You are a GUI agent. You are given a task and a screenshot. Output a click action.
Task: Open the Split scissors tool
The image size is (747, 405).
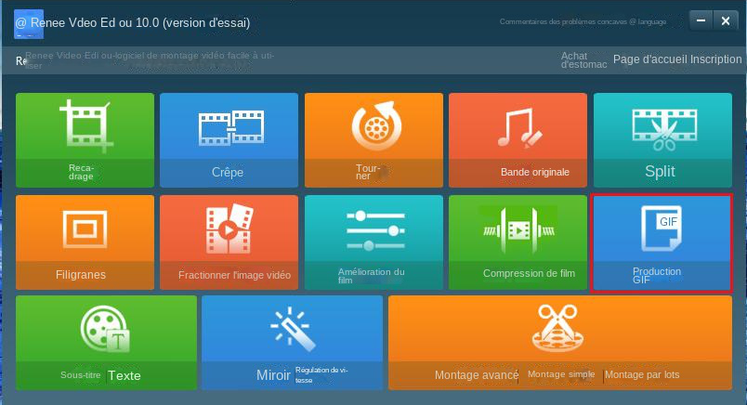(662, 139)
